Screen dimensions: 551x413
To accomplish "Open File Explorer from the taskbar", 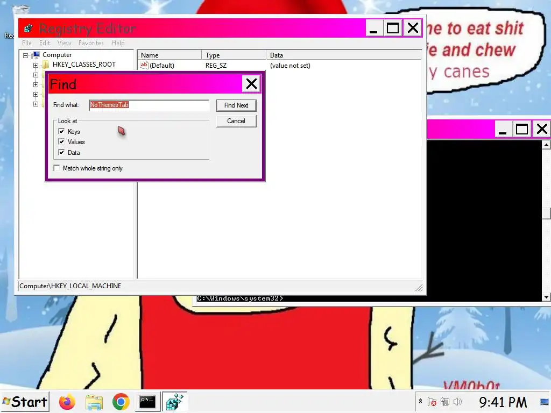I will pos(94,402).
